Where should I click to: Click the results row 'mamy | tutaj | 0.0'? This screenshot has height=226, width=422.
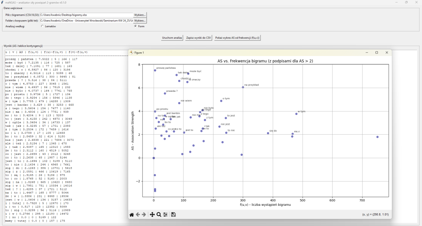pos(35,221)
